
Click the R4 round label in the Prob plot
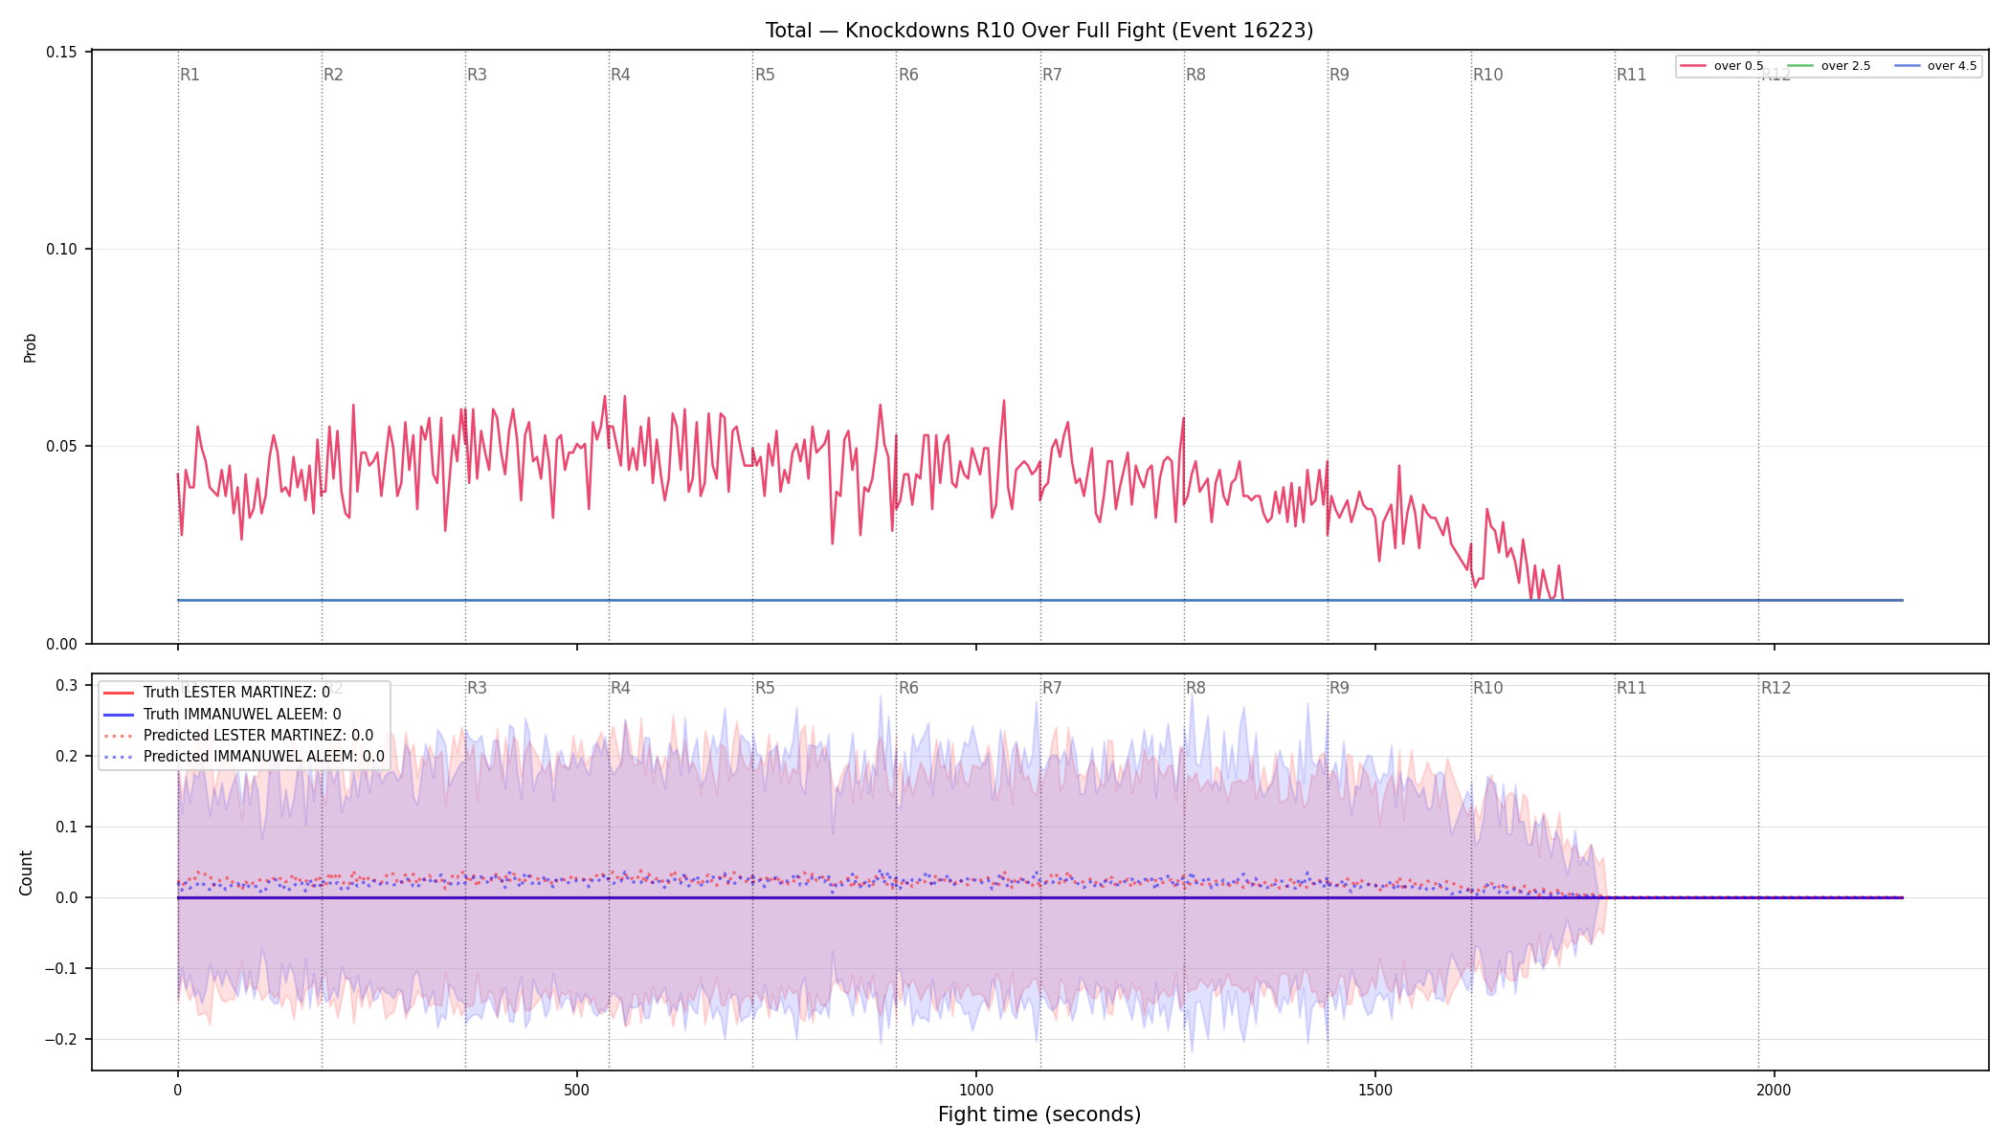[x=620, y=75]
